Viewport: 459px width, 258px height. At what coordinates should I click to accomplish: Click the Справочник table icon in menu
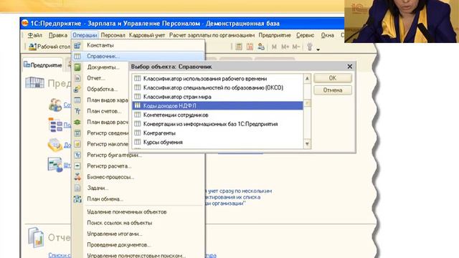[x=77, y=56]
